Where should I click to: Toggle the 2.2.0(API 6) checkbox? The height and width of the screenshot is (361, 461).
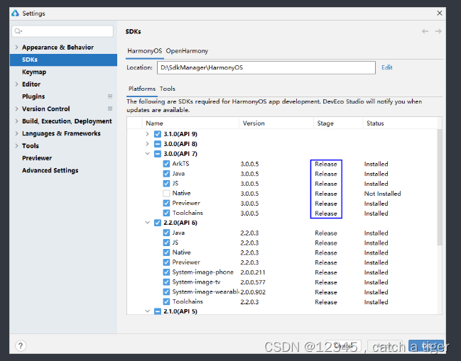click(x=158, y=223)
